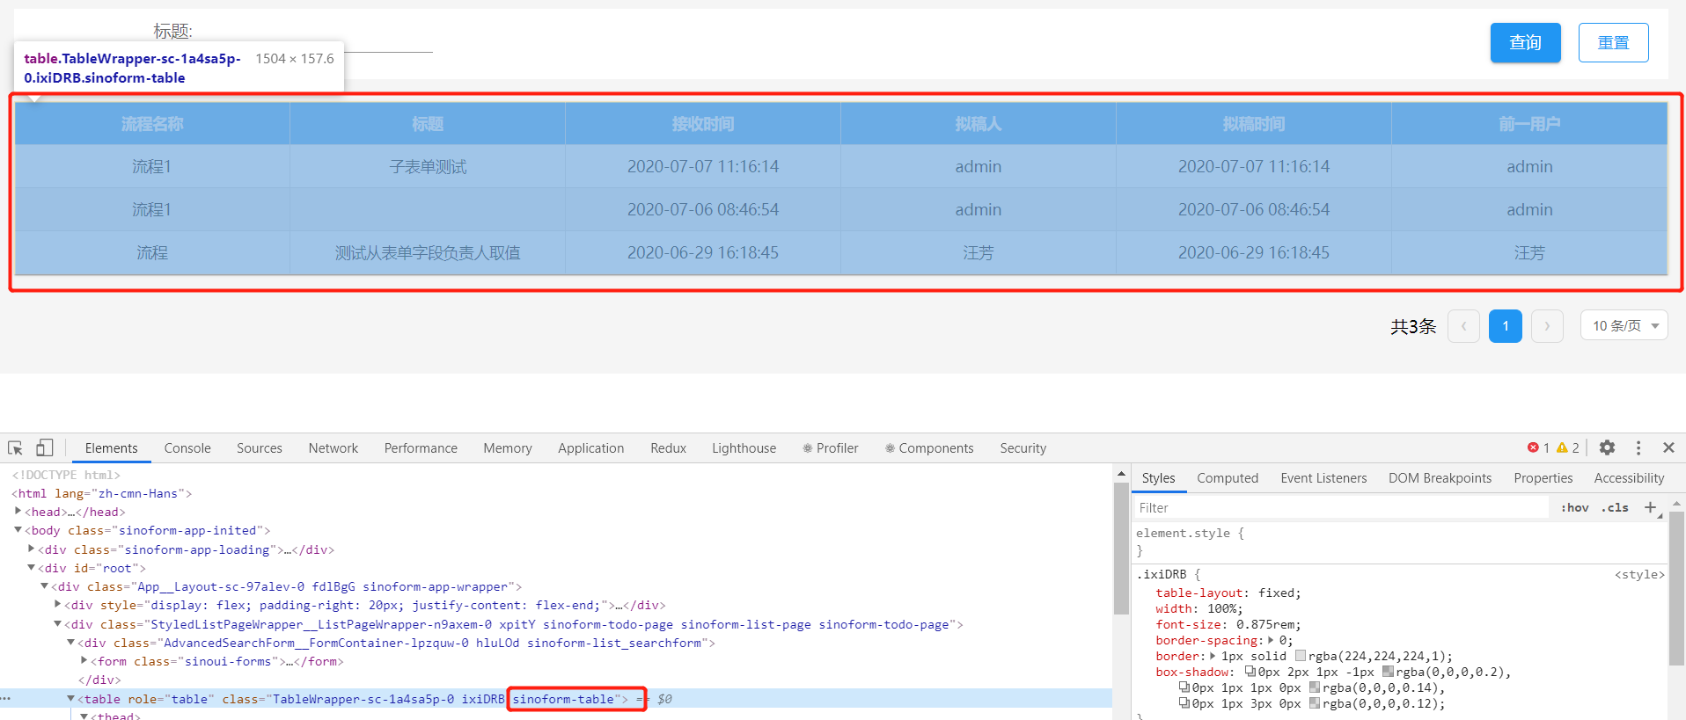Select the Event Listeners sidebar tab

pyautogui.click(x=1324, y=478)
